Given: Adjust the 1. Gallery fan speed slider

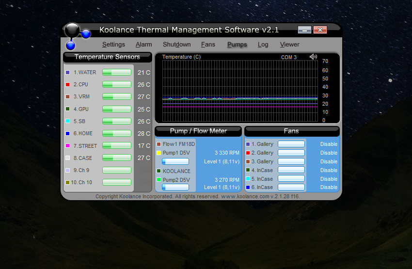Looking at the screenshot, I should [291, 144].
